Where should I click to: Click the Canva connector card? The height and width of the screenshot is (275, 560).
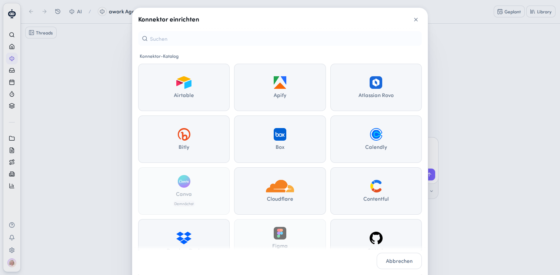184,191
